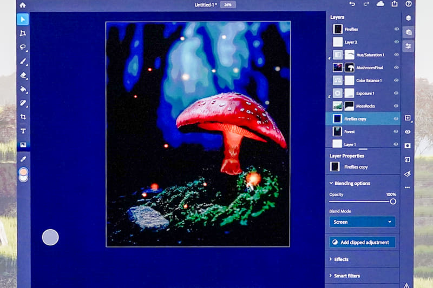Image resolution: width=433 pixels, height=288 pixels.
Task: Select the Transform tool
Action: [23, 34]
